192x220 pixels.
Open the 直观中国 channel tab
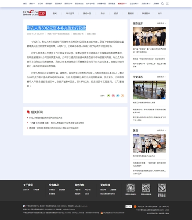click(87, 13)
